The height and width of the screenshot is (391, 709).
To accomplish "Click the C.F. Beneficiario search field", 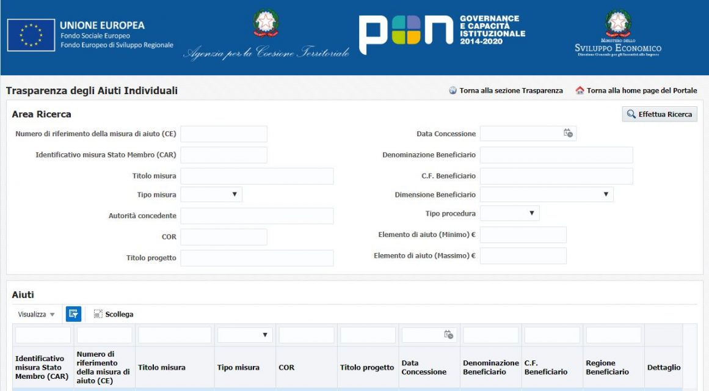I will pos(556,176).
